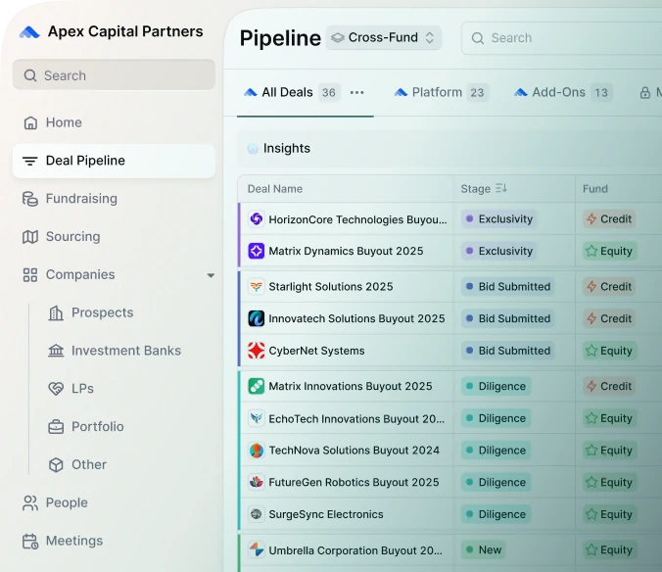Click the Starlight Solutions company logo
Image resolution: width=662 pixels, height=572 pixels.
click(x=257, y=287)
